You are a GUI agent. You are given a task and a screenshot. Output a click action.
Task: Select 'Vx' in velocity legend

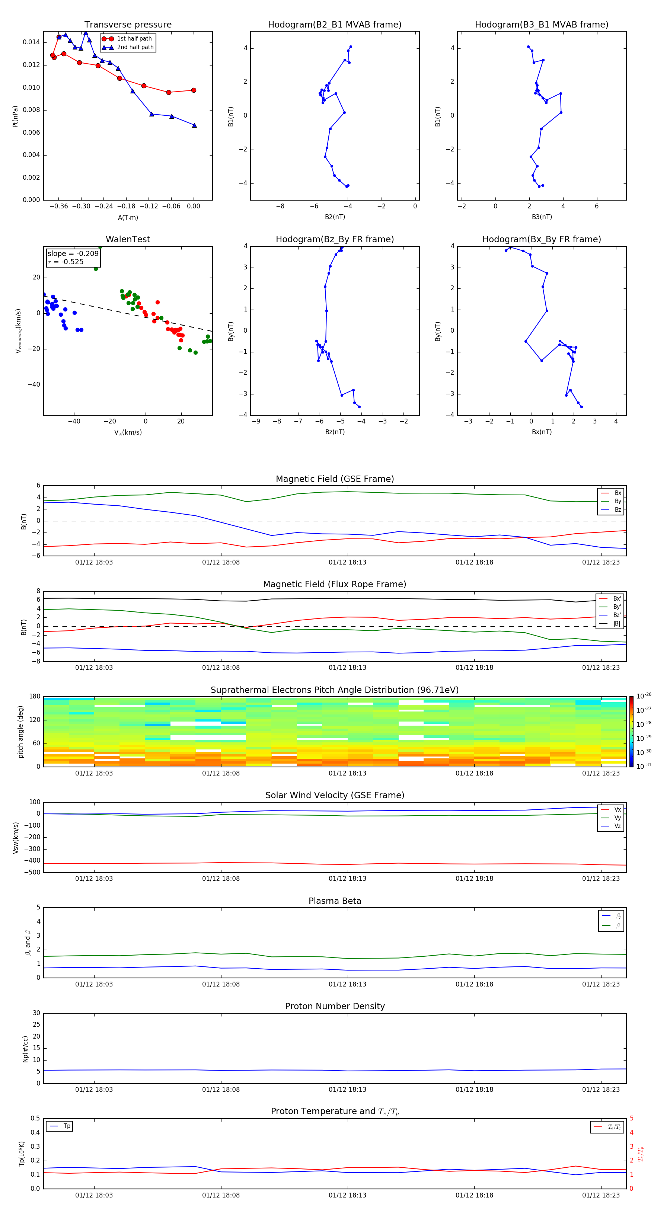click(x=611, y=809)
